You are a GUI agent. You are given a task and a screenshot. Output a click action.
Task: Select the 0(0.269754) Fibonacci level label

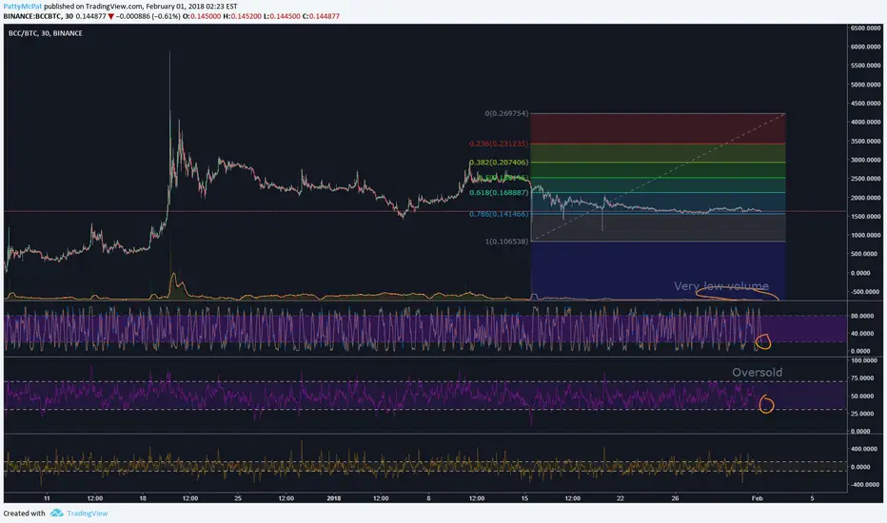pyautogui.click(x=506, y=114)
